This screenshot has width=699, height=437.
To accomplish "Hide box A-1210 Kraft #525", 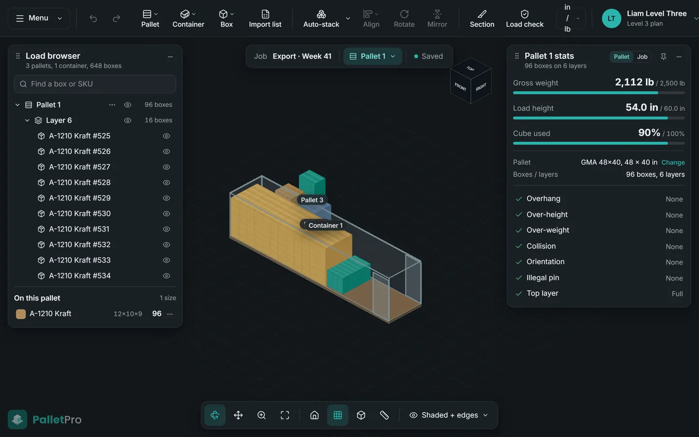I will pos(166,136).
